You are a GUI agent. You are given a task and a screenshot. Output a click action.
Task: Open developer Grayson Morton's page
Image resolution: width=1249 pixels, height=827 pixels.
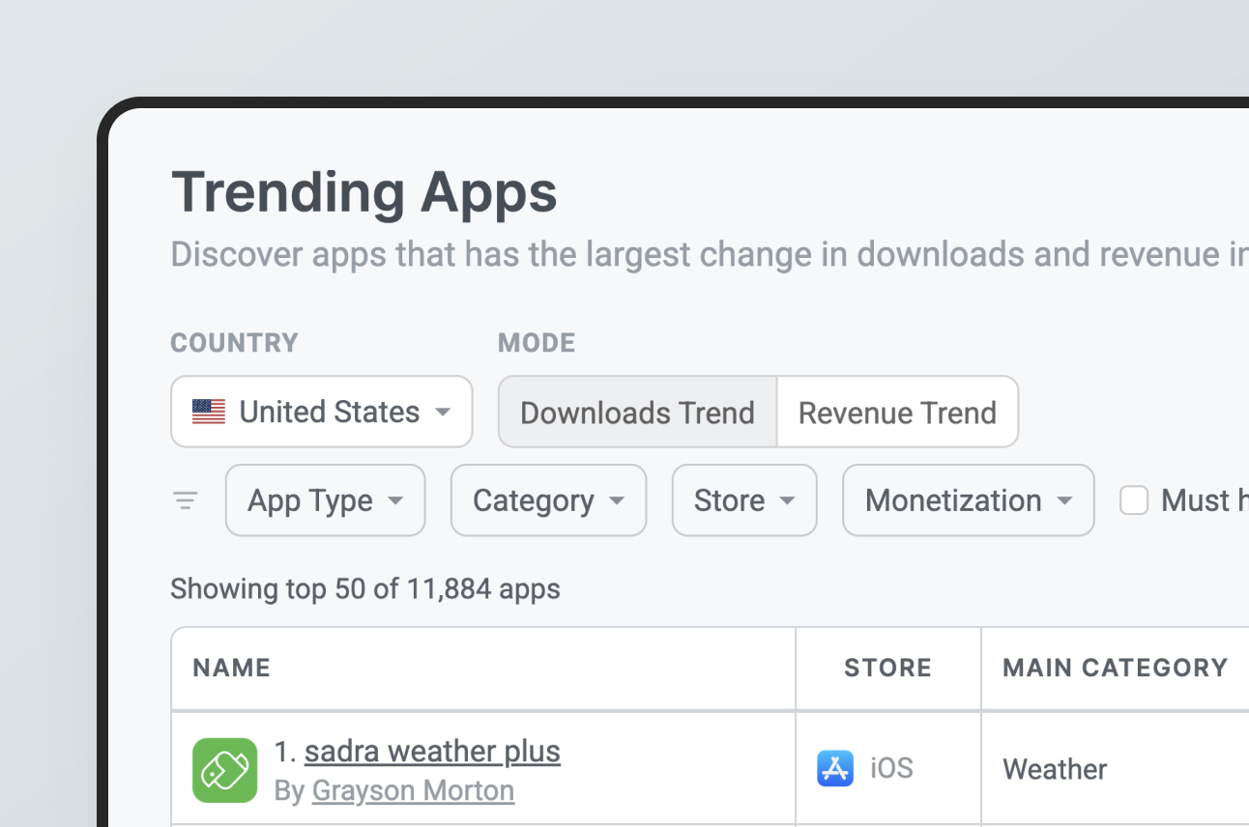click(x=413, y=790)
